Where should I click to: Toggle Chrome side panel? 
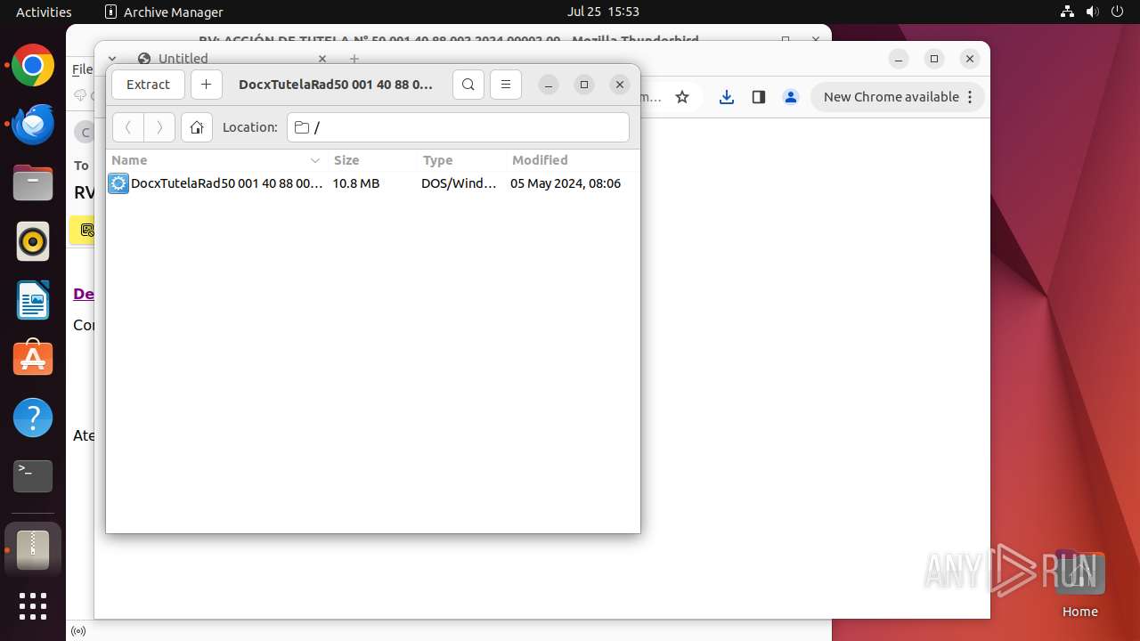[759, 97]
